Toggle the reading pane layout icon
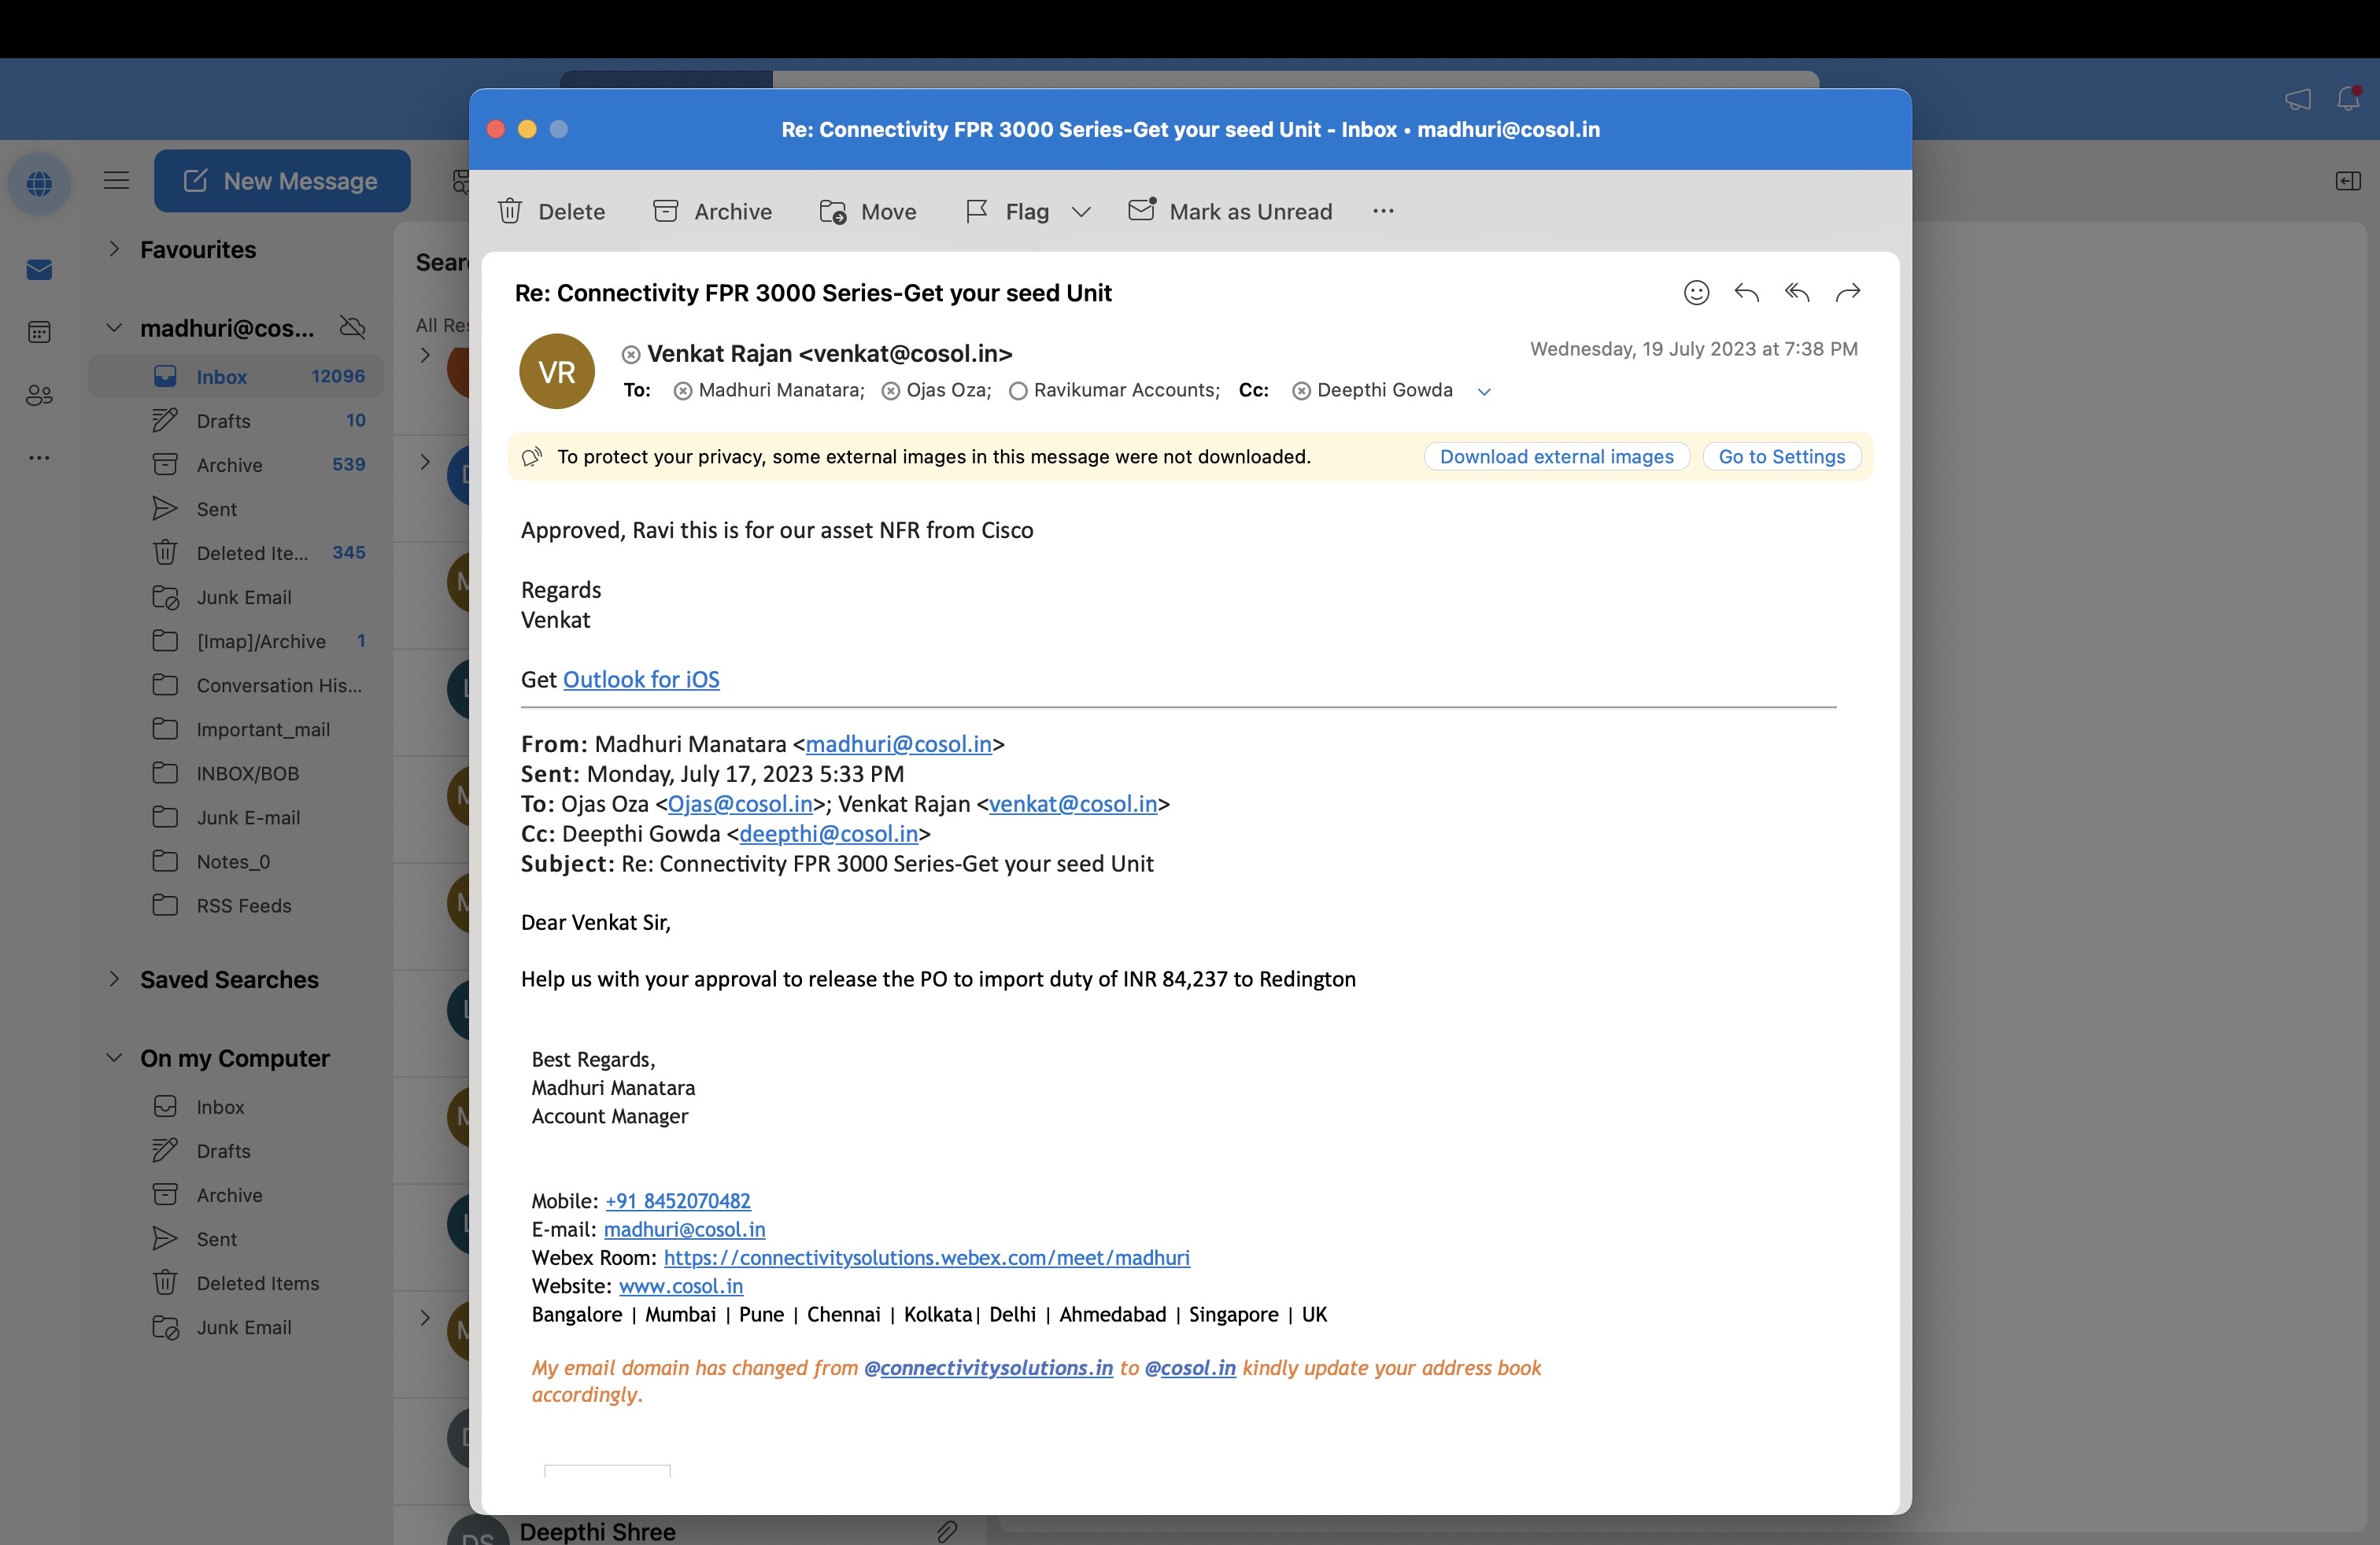The width and height of the screenshot is (2380, 1545). tap(2347, 181)
